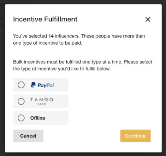Click empty space in the Offline option card
Viewport: 166px width, 156px height.
point(57,118)
